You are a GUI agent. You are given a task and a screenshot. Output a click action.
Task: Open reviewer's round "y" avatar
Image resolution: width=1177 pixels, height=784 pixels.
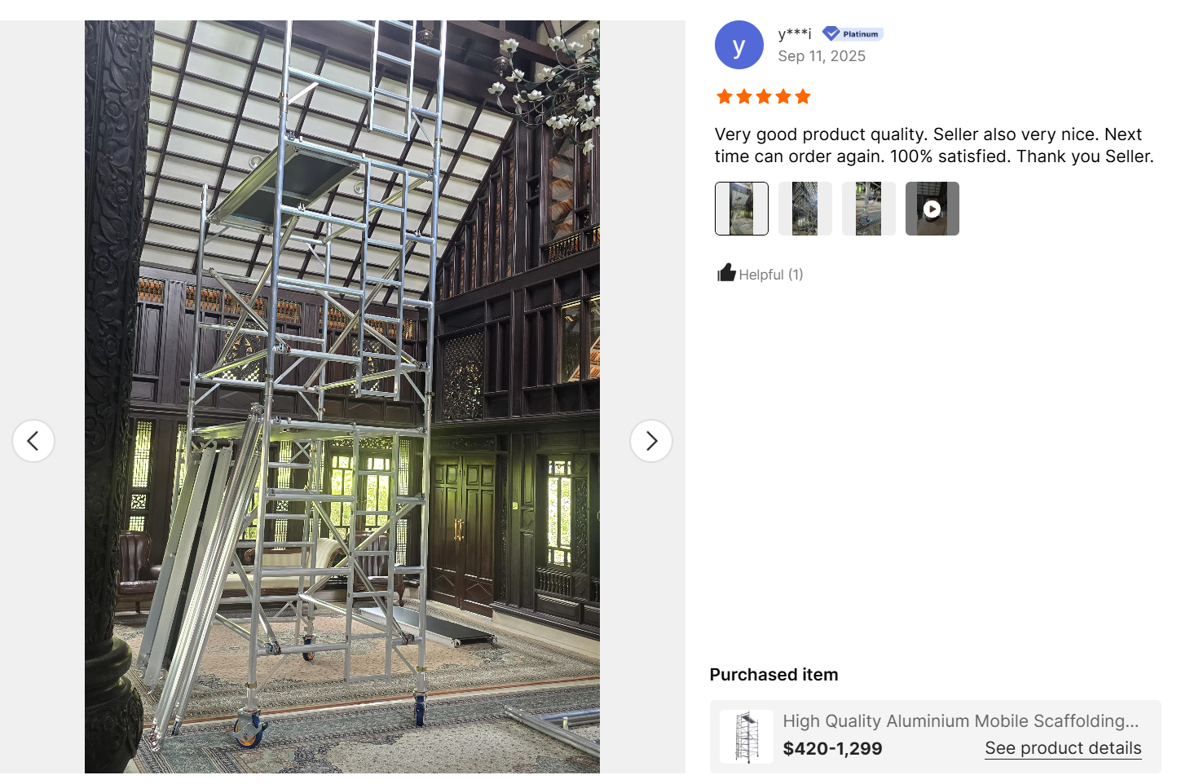click(738, 45)
